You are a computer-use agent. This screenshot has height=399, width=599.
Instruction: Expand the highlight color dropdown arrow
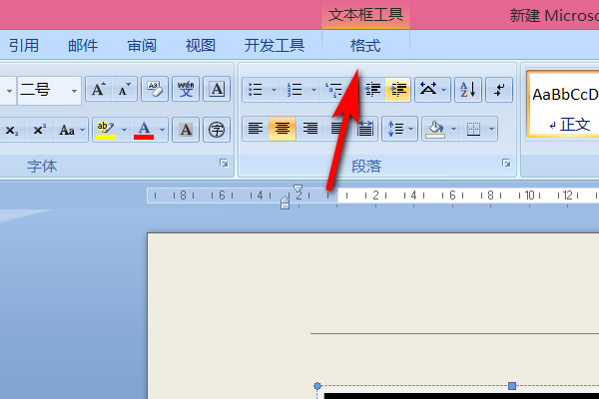(x=124, y=131)
